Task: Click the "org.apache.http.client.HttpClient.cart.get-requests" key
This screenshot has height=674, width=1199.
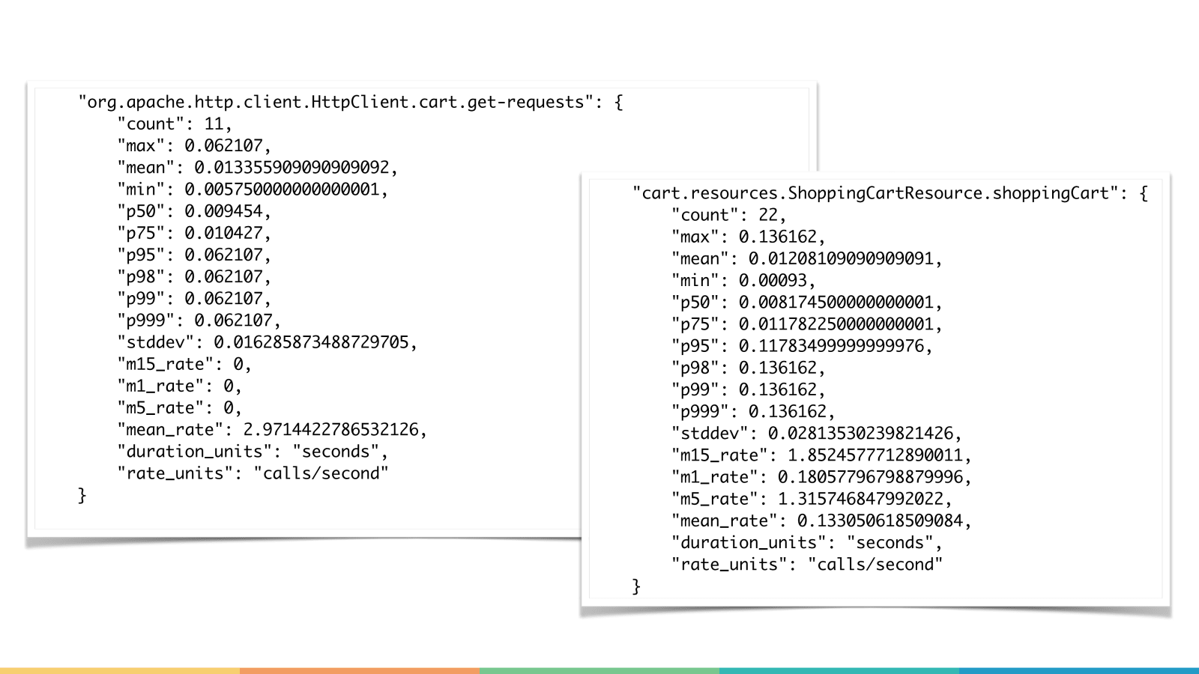Action: (336, 102)
